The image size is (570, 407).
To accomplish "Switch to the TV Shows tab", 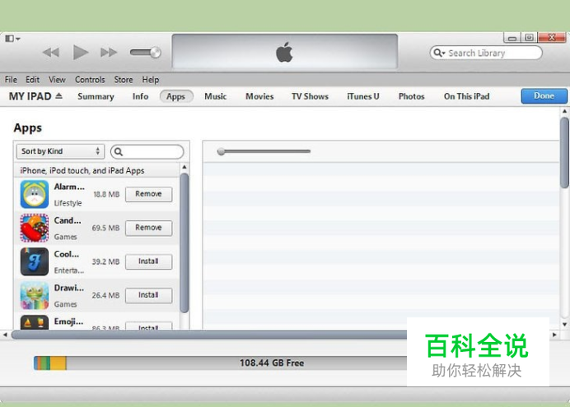I will [x=310, y=96].
